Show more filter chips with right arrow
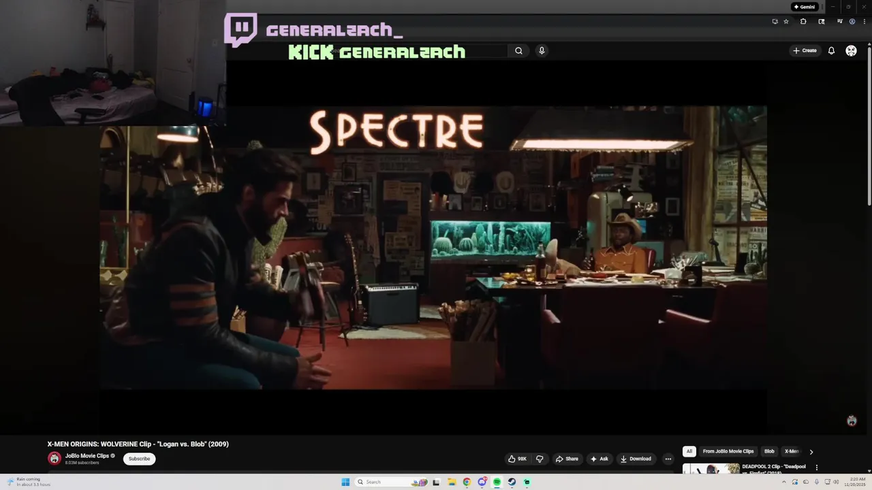The width and height of the screenshot is (872, 490). pos(811,452)
